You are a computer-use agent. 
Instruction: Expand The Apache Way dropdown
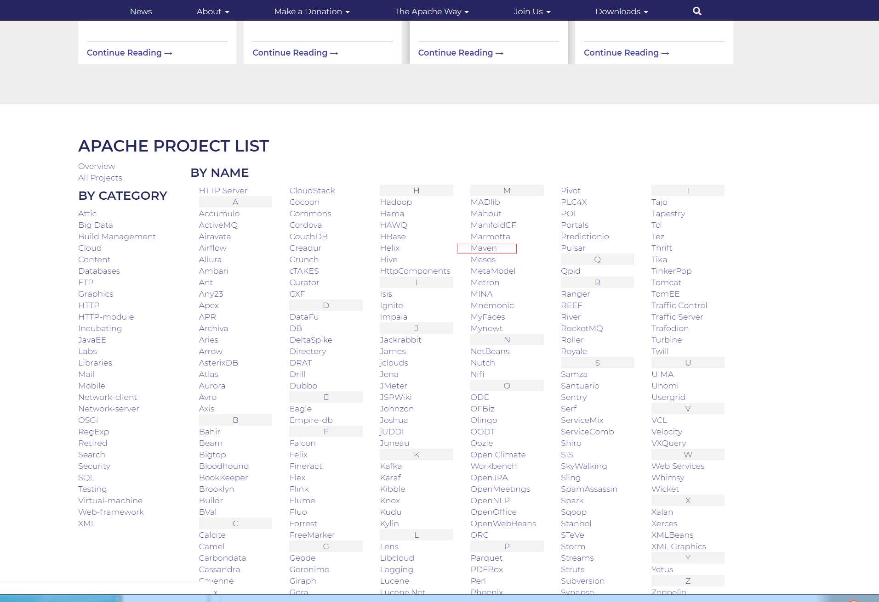coord(432,11)
